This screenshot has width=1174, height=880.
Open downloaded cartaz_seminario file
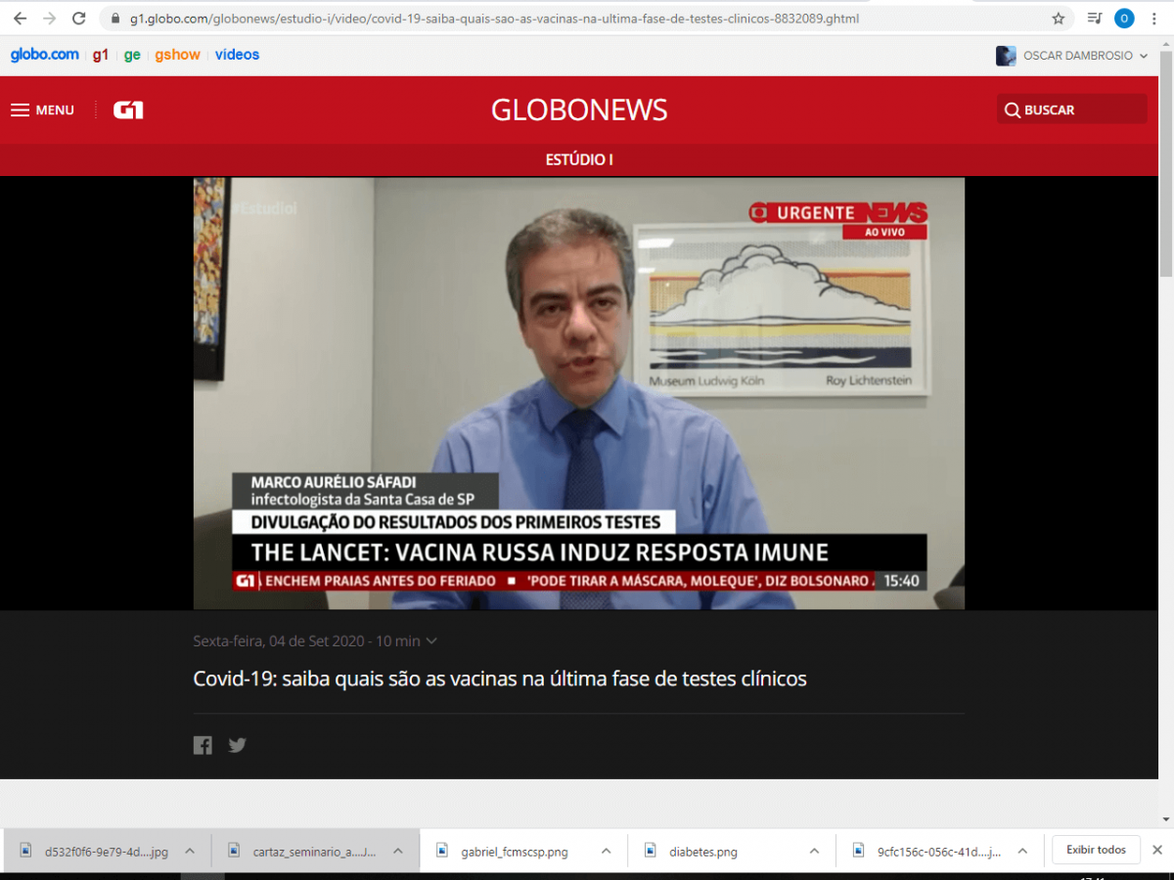tap(314, 852)
